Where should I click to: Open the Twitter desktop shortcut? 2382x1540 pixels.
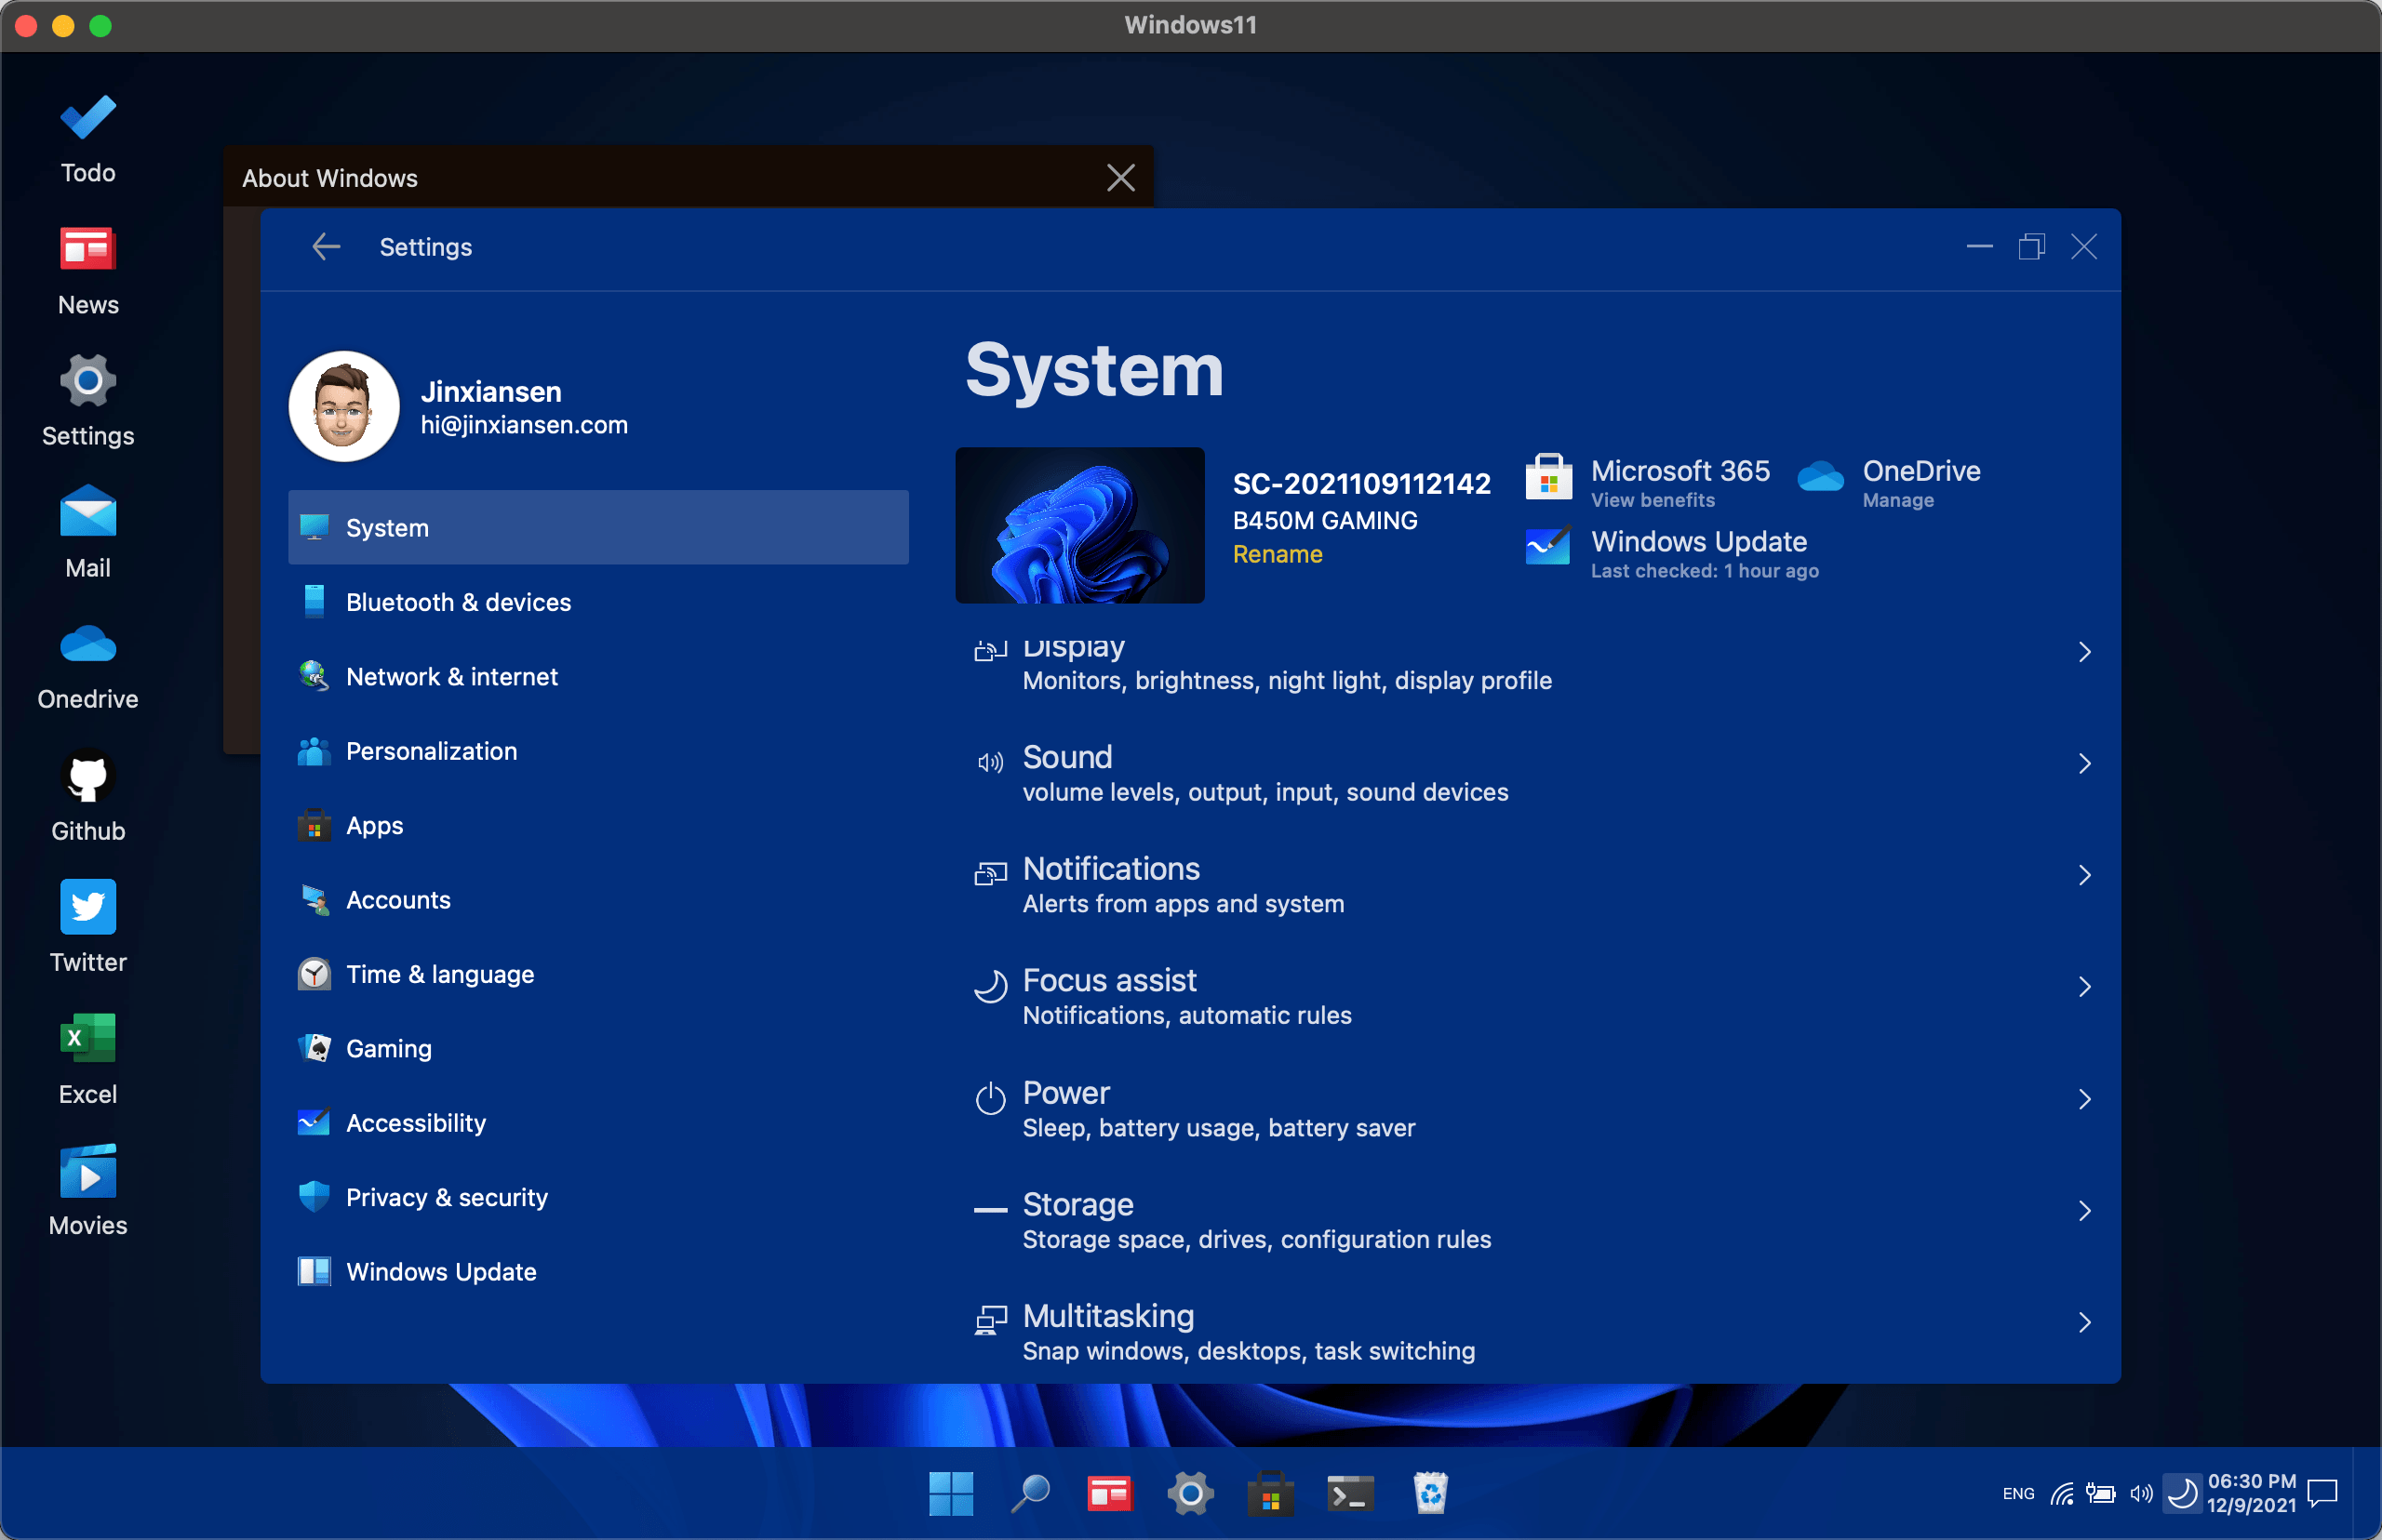click(88, 908)
